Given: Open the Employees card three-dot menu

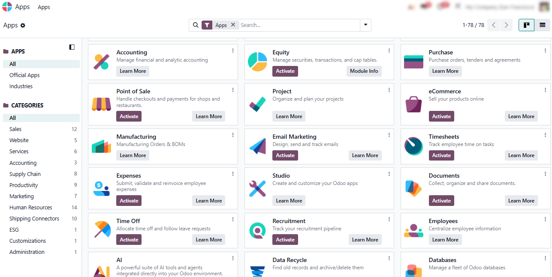Looking at the screenshot, I should (546, 219).
